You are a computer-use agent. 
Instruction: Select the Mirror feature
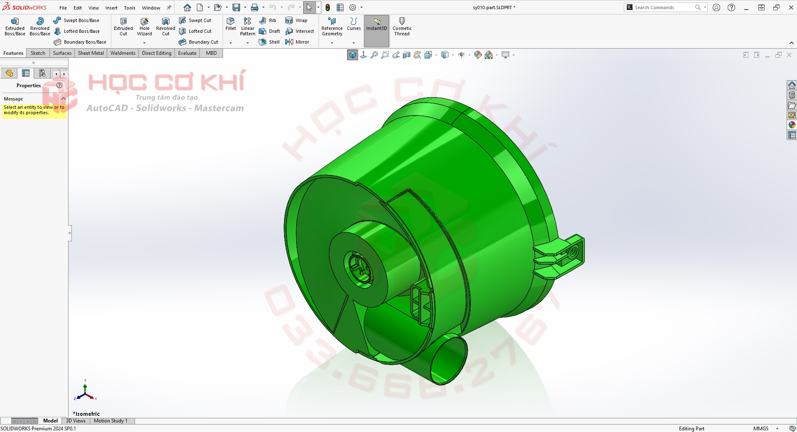tap(297, 42)
